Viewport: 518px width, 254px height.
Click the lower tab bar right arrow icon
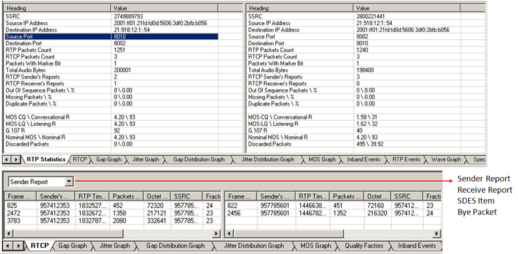click(x=19, y=246)
